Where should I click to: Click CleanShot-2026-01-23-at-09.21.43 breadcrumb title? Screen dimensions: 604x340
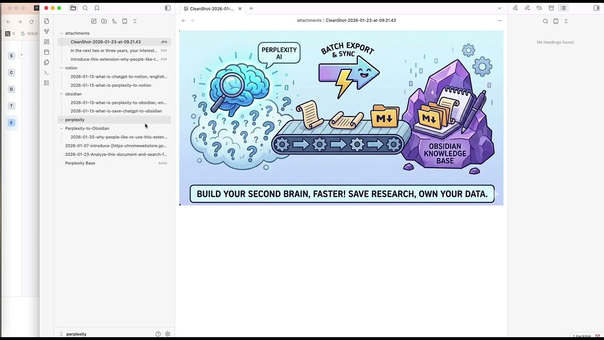[361, 20]
